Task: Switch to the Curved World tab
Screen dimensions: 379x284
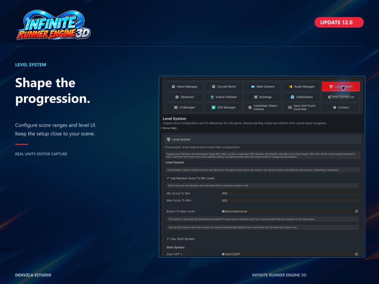Action: (223, 87)
